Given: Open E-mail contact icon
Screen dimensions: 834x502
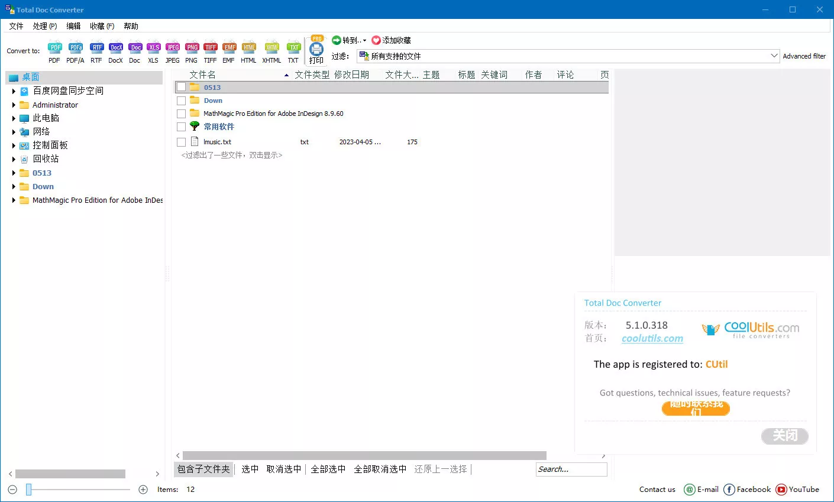Looking at the screenshot, I should 689,490.
